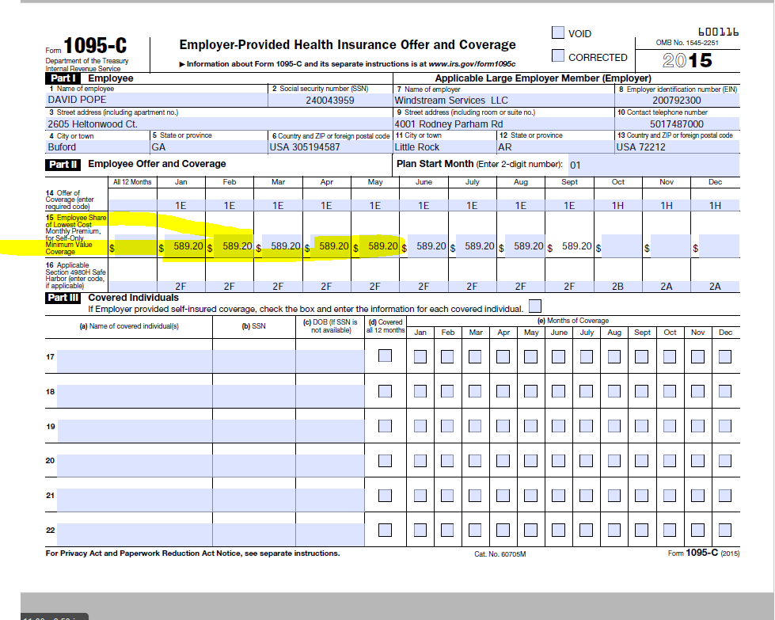Click the Plan Start Month field
775x620 pixels.
(653, 165)
